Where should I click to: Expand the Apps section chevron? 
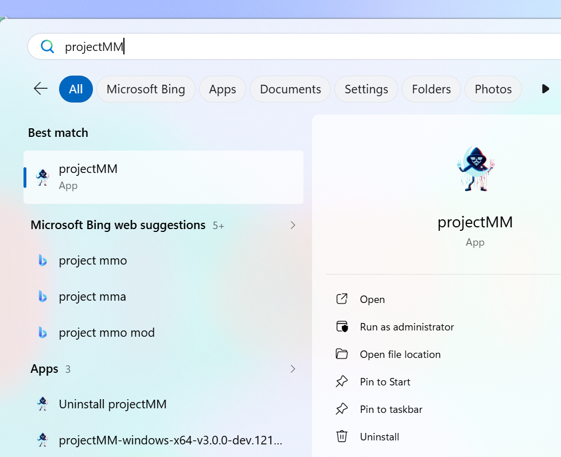click(x=293, y=369)
